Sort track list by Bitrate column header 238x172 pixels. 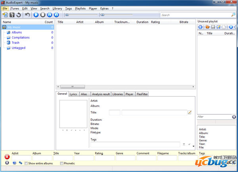pos(184,22)
